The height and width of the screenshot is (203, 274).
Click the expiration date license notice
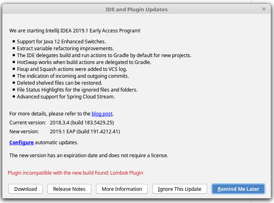[89, 155]
